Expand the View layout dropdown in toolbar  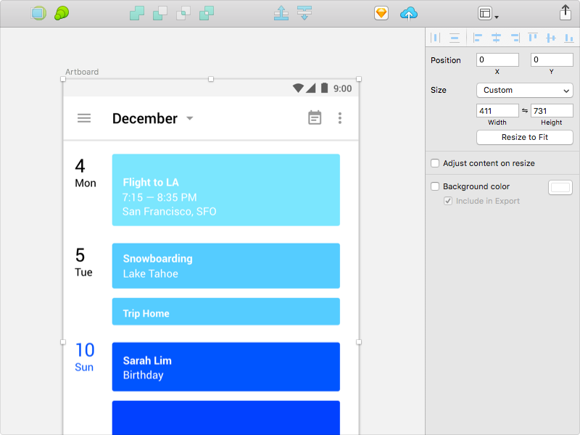point(488,14)
